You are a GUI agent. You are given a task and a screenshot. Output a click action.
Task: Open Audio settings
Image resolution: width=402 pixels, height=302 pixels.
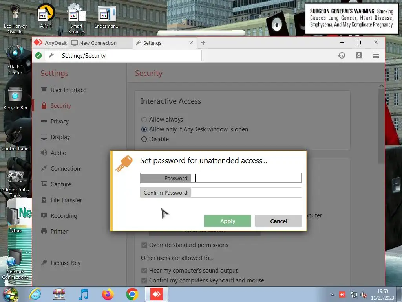[x=53, y=153]
